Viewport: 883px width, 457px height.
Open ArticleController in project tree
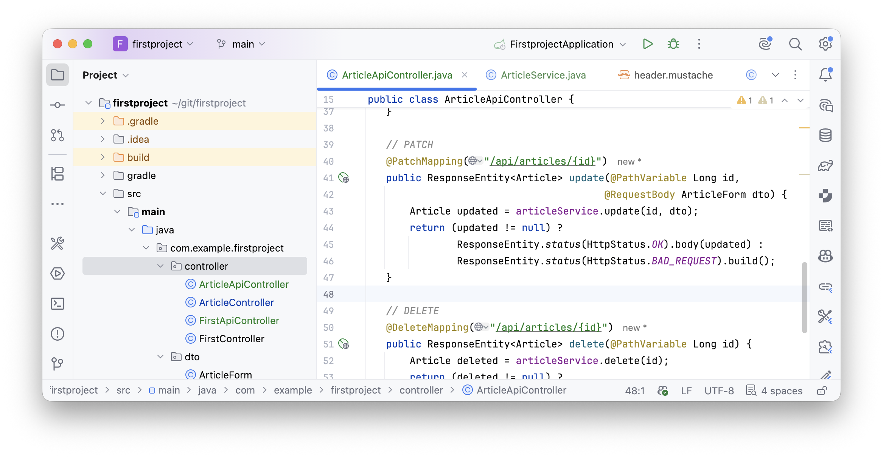pyautogui.click(x=236, y=303)
